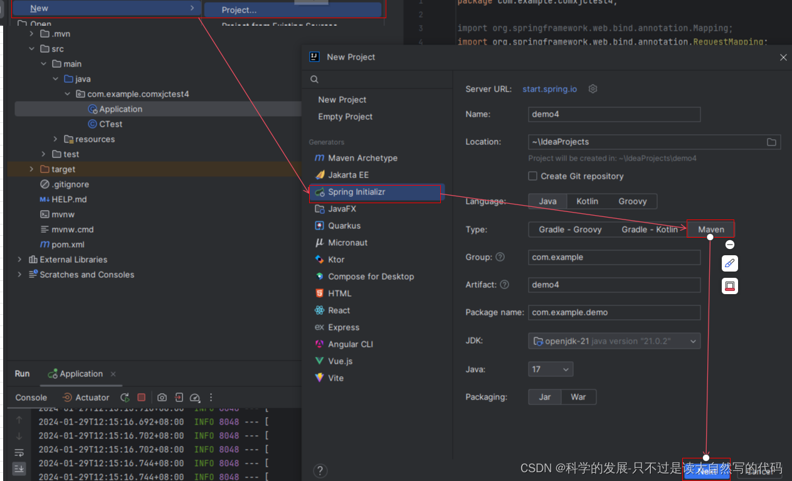Viewport: 792px width, 481px height.
Task: Open the Java version dropdown showing 17
Action: (x=550, y=369)
